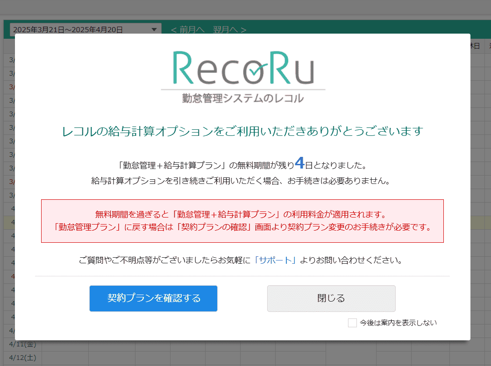Open the date range dropdown 2025年3月21日～2025年4月20日
Viewport: 491px width, 366px height.
(85, 29)
